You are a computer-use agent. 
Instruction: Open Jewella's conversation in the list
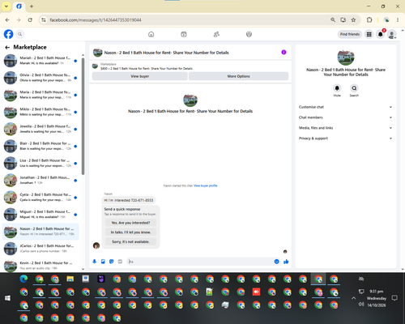click(40, 129)
